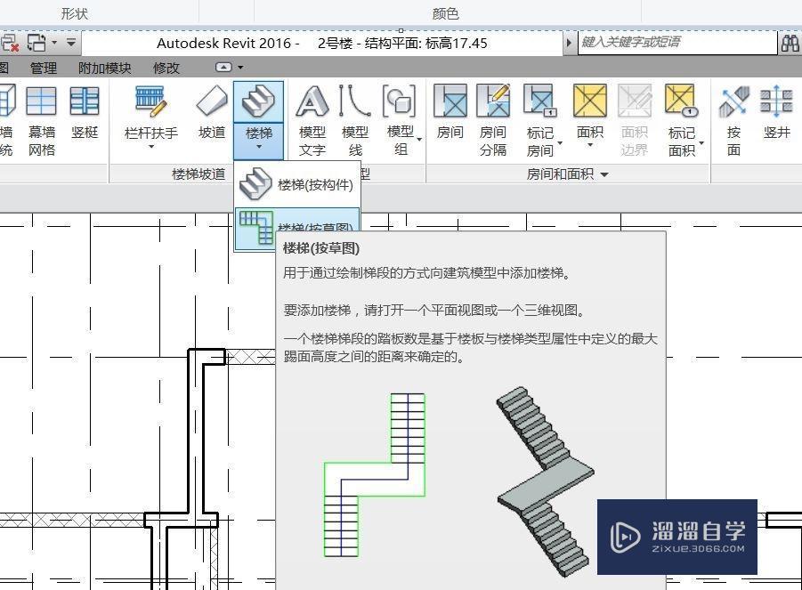Open the switch windows dropdown arrow
The image size is (802, 590).
54,43
